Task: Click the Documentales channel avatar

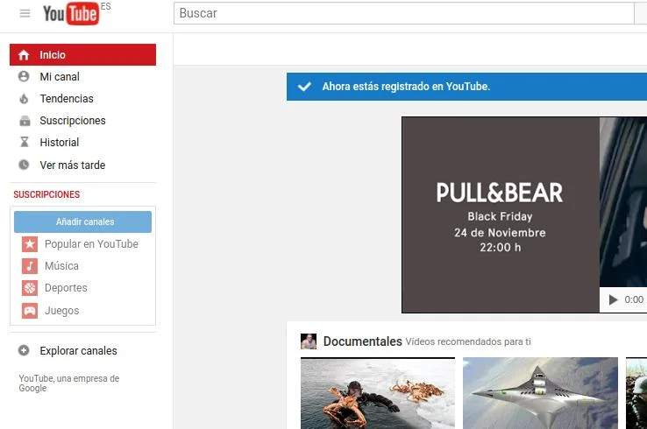Action: pos(309,341)
